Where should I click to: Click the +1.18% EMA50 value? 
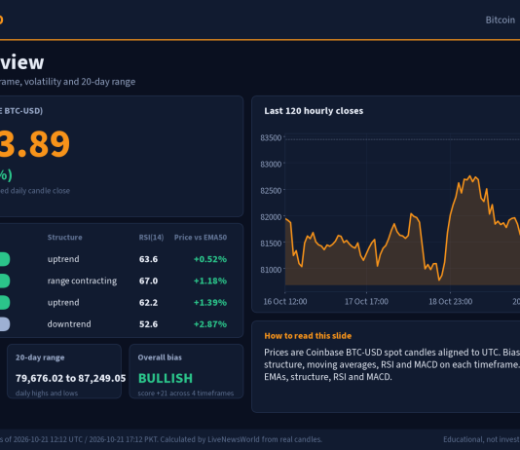[x=210, y=281]
